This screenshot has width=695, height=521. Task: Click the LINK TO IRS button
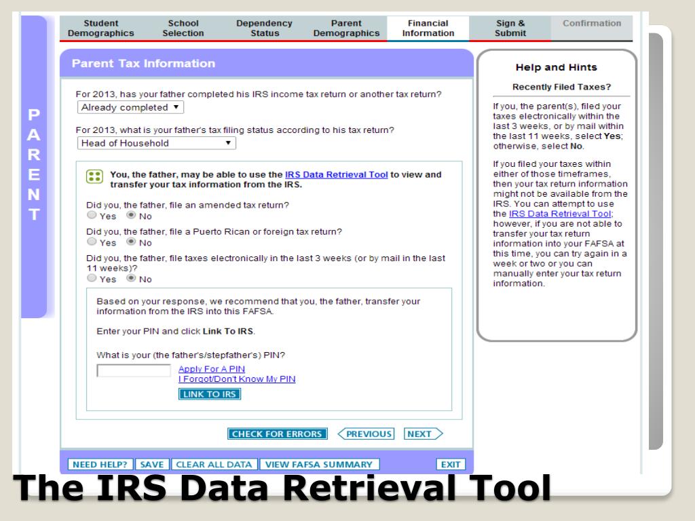pyautogui.click(x=210, y=394)
